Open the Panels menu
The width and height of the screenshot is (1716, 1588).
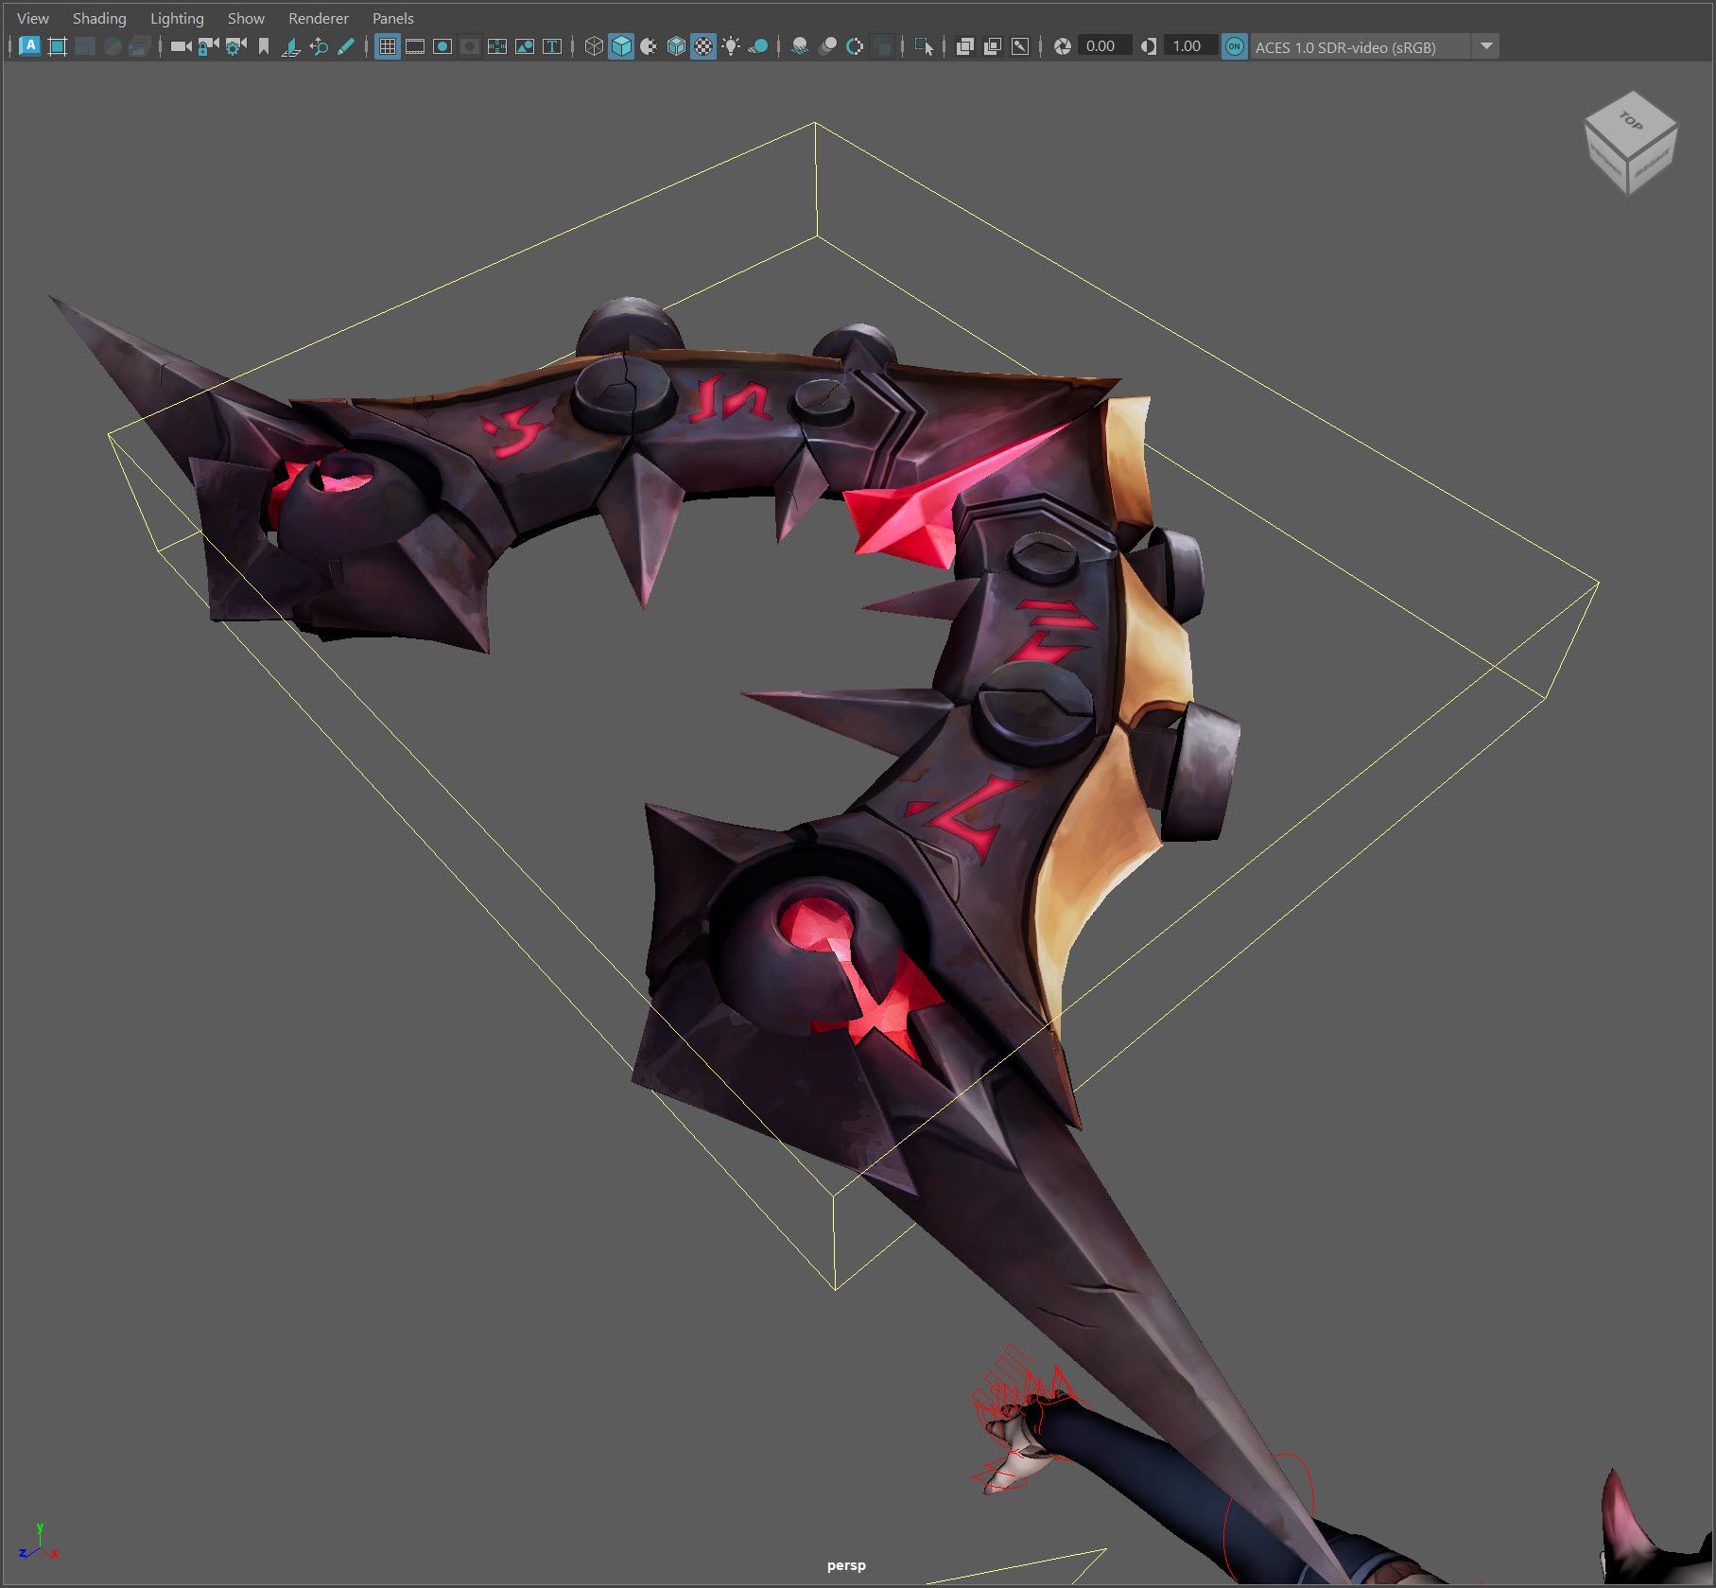click(x=392, y=18)
